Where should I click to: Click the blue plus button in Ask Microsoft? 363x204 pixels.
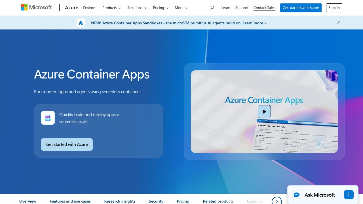coord(349,194)
